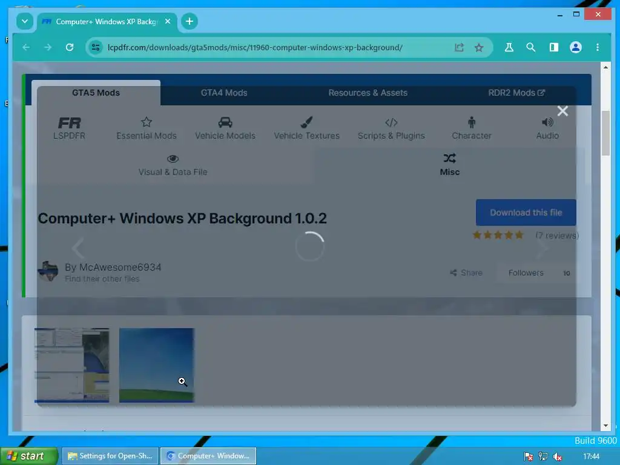Open the 7 reviews link
This screenshot has width=620, height=465.
[x=557, y=236]
